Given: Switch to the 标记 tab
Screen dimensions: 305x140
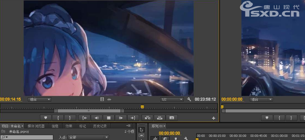Looking at the screenshot, I should click(82, 126).
